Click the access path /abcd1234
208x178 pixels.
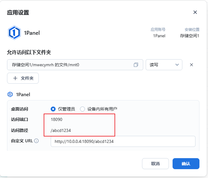pos(60,130)
